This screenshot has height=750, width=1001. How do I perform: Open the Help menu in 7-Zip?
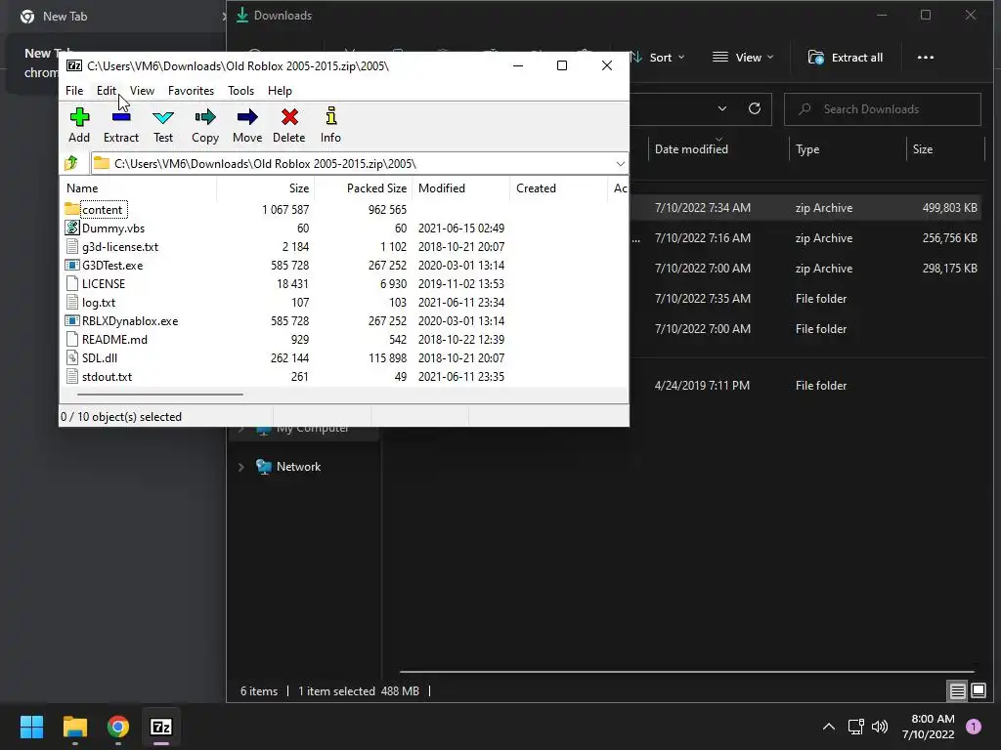coord(280,91)
